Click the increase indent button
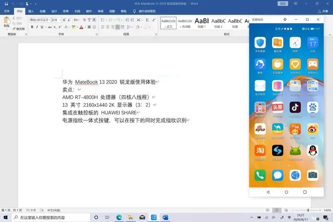The width and height of the screenshot is (333, 222). (x=132, y=20)
